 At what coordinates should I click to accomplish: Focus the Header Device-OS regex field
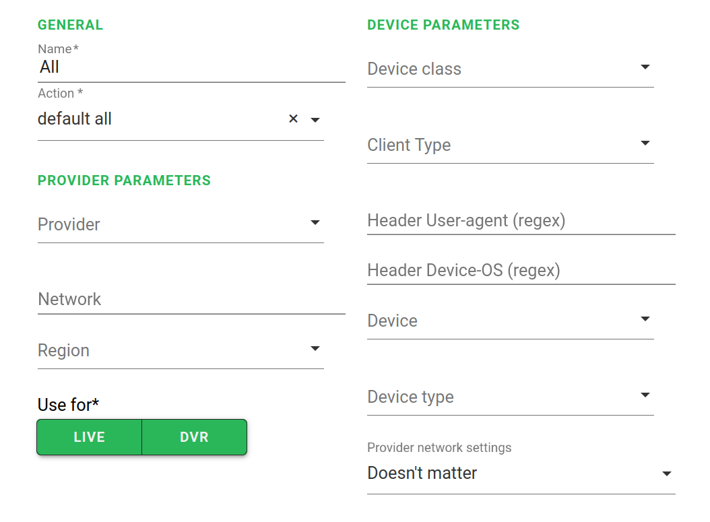click(521, 270)
